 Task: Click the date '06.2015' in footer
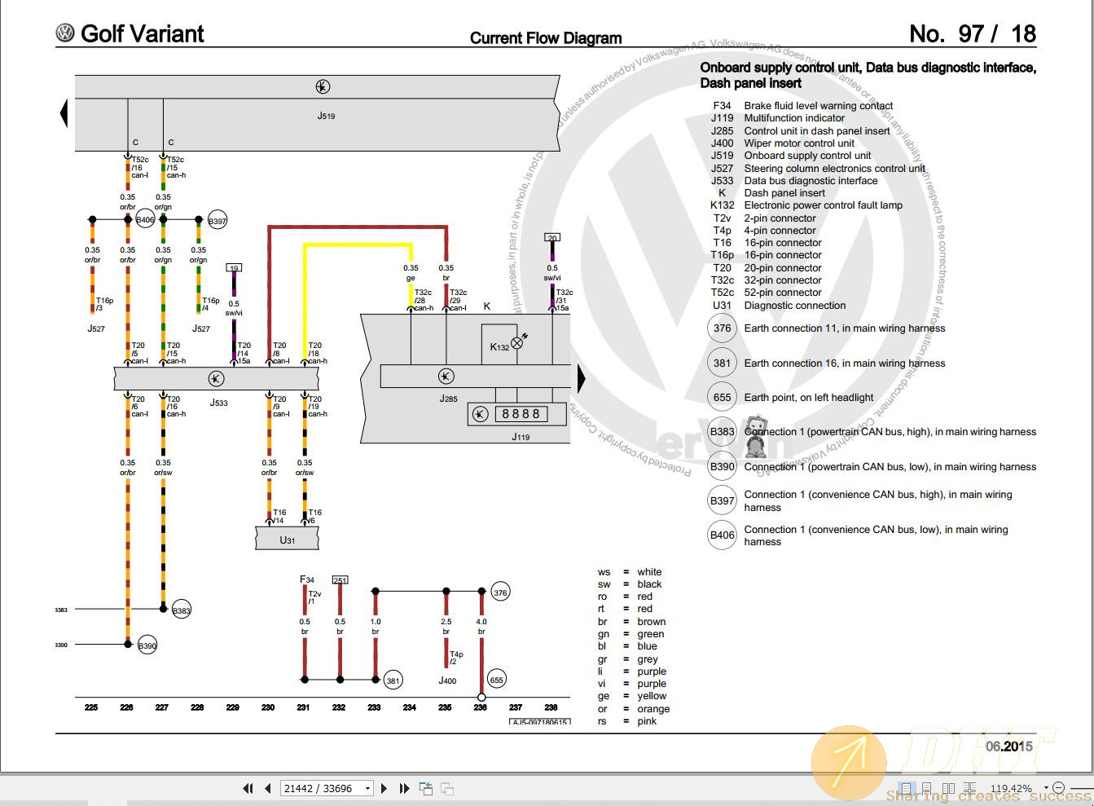click(1009, 747)
